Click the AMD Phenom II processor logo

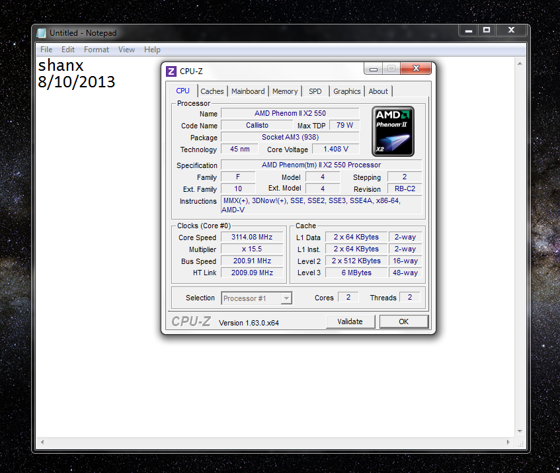[393, 131]
